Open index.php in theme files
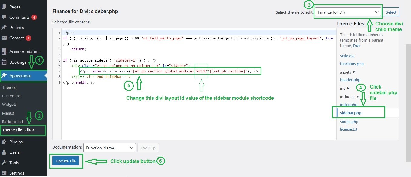 (349, 105)
